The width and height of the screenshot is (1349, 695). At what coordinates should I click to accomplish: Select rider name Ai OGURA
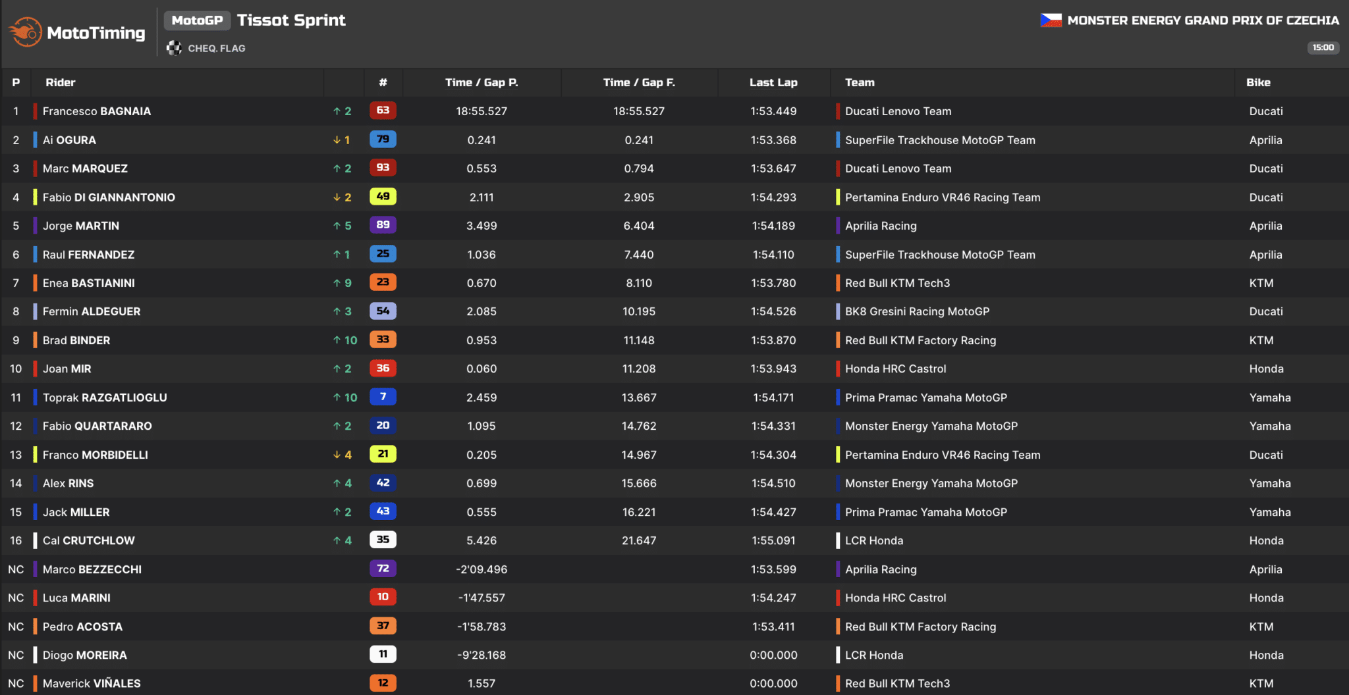click(x=69, y=140)
